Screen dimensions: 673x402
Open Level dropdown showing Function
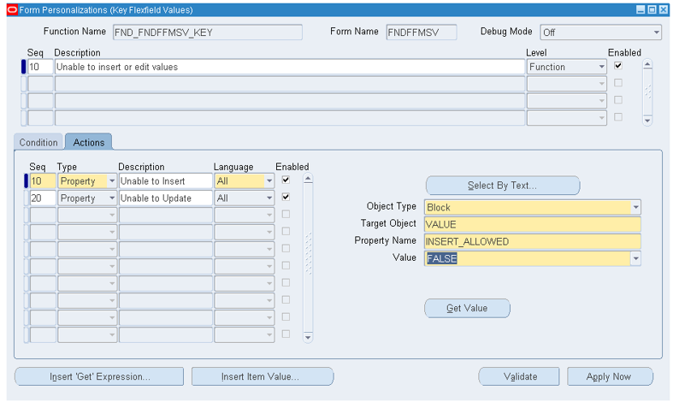[601, 67]
